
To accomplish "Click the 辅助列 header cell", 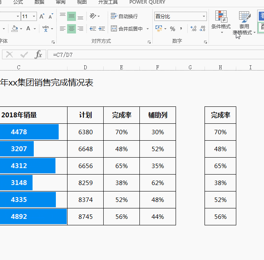I will tap(158, 115).
